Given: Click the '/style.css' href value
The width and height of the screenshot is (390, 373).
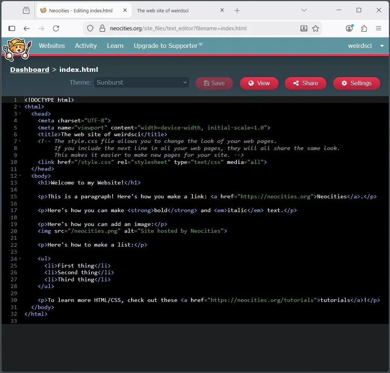Looking at the screenshot, I should pyautogui.click(x=94, y=162).
